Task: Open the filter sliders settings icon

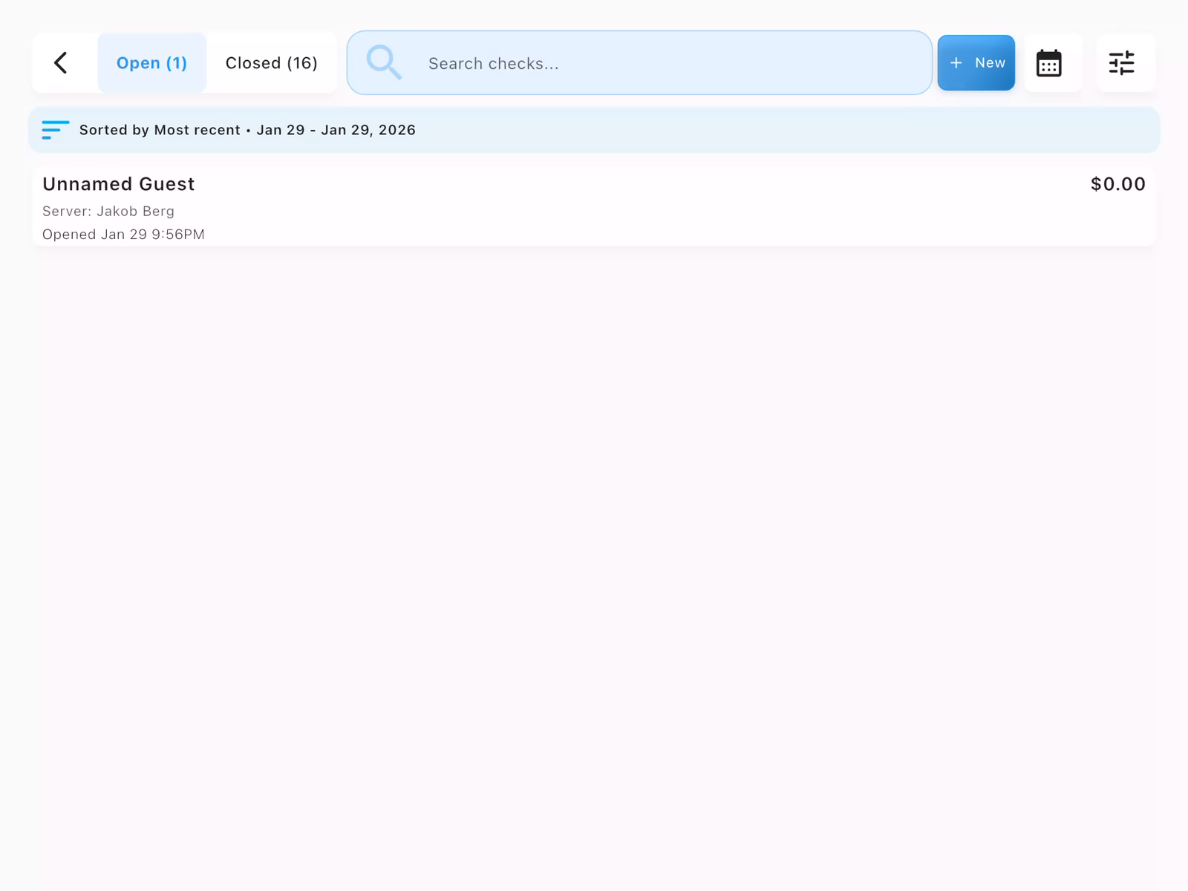Action: 1121,63
